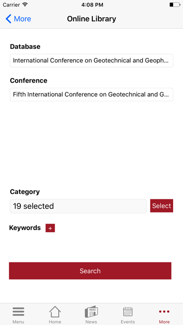Tap the Online Library title
The height and width of the screenshot is (325, 183).
coord(91,19)
